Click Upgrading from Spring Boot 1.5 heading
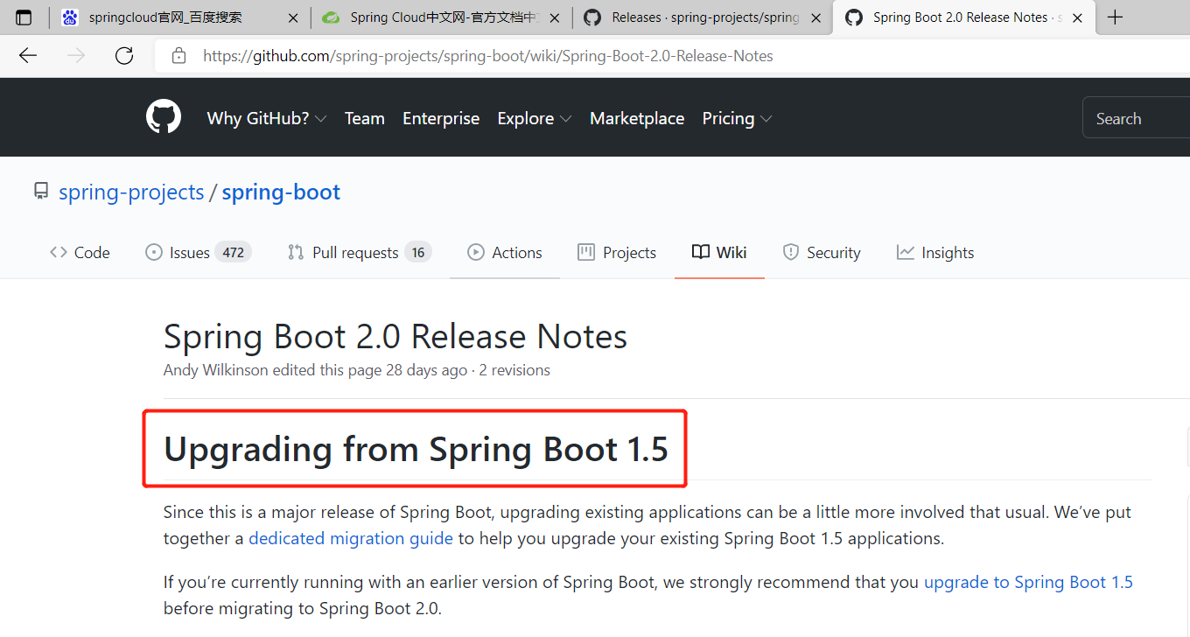1190x637 pixels. click(x=416, y=449)
